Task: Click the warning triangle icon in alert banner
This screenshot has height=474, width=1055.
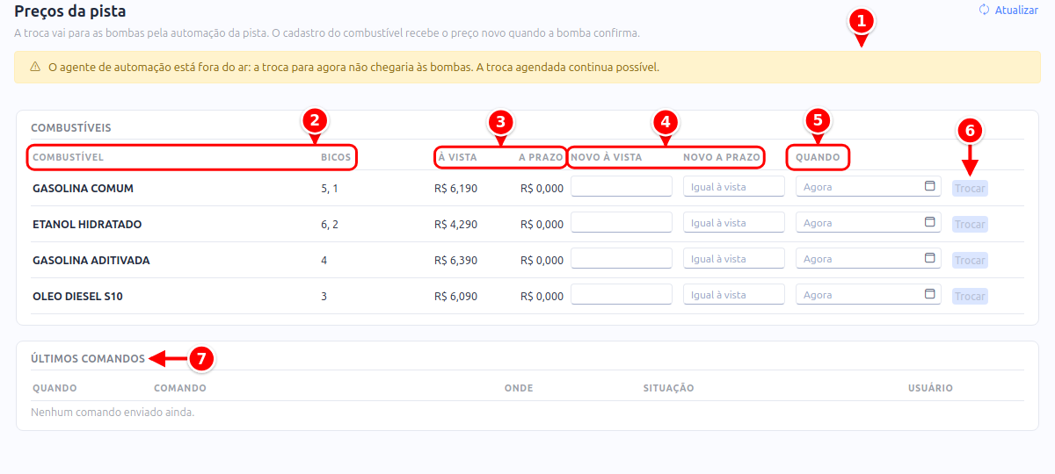Action: click(x=35, y=67)
